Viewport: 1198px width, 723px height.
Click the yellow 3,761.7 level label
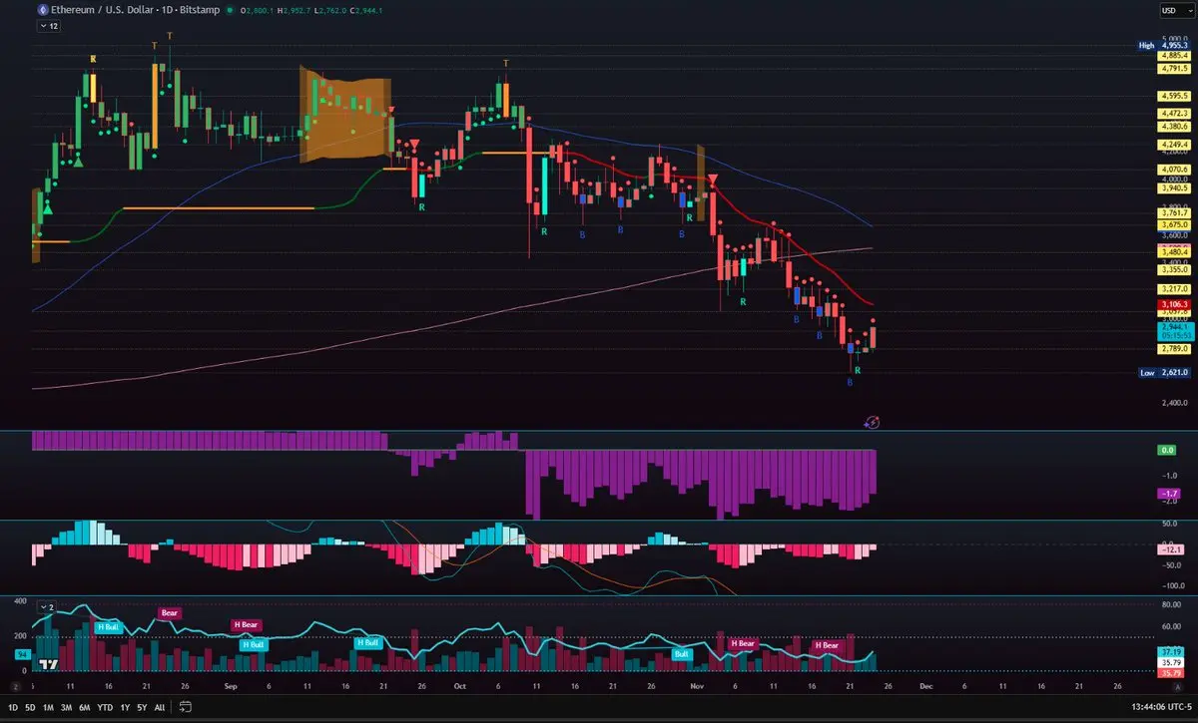pos(1172,212)
